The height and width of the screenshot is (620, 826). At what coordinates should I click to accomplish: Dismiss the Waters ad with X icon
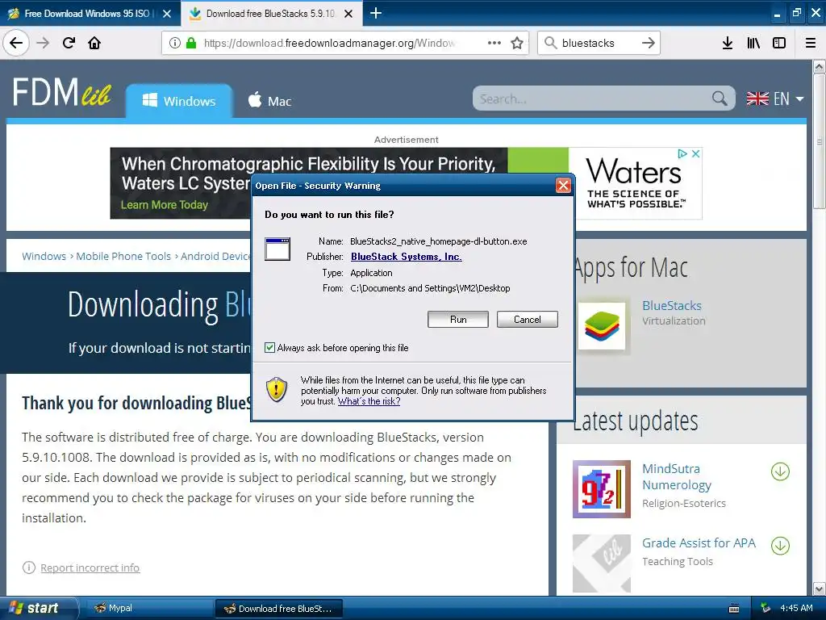pyautogui.click(x=695, y=153)
